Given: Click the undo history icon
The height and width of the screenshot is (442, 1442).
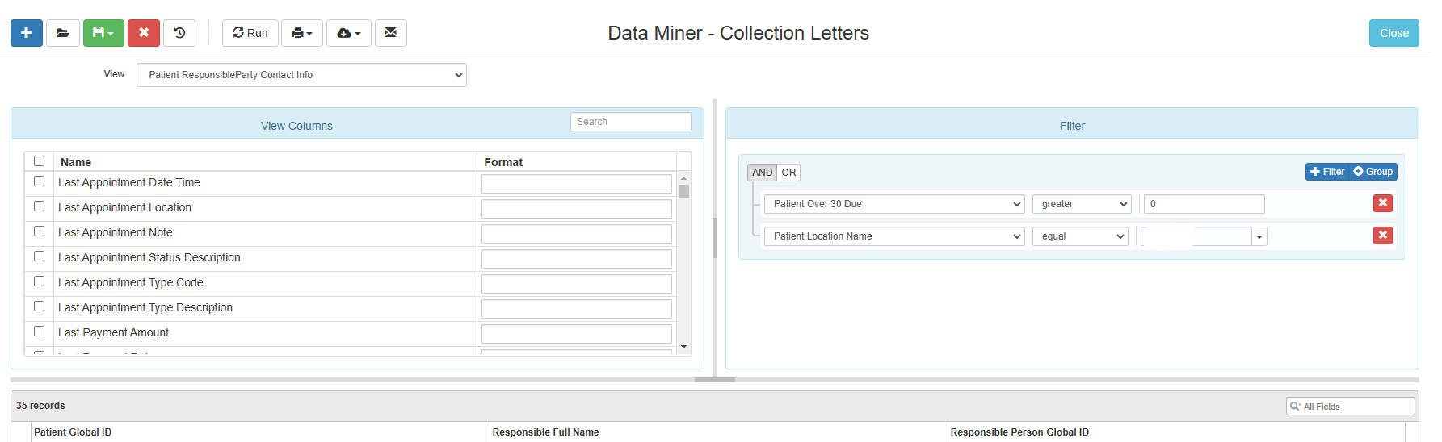Looking at the screenshot, I should (x=179, y=33).
